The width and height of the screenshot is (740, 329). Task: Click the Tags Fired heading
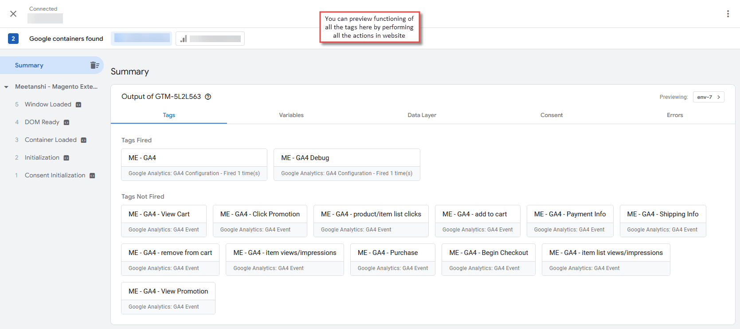[x=137, y=140]
